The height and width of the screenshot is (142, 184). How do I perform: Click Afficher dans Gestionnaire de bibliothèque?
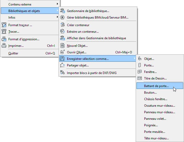tap(96, 38)
